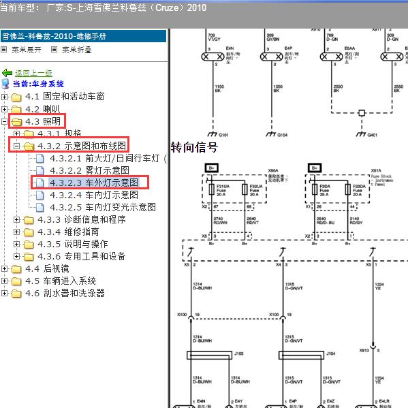Click 返回上一级 link
408x408 pixels.
[x=33, y=73]
